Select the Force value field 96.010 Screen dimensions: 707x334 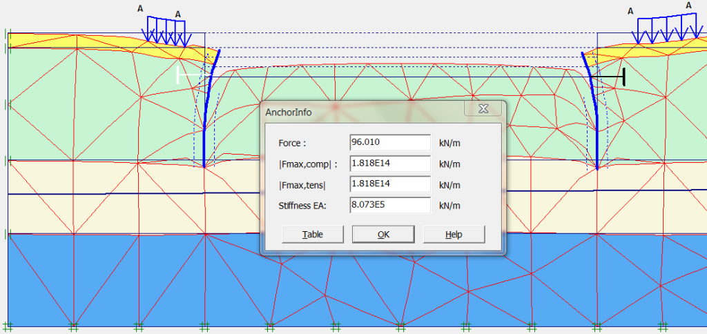390,142
